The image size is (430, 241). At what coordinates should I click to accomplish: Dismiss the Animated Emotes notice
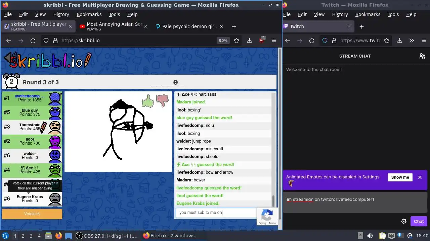(x=420, y=177)
